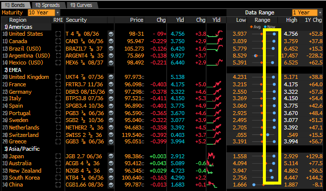Screen dimensions: 326x191
Task: Collapse the Asia/Pacific region group
Action: 22,149
